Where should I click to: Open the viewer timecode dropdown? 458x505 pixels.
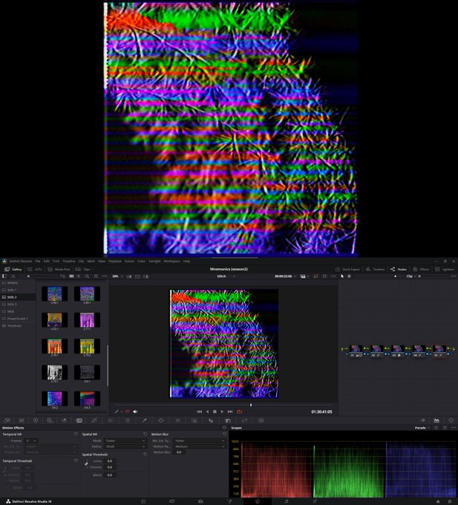[285, 276]
